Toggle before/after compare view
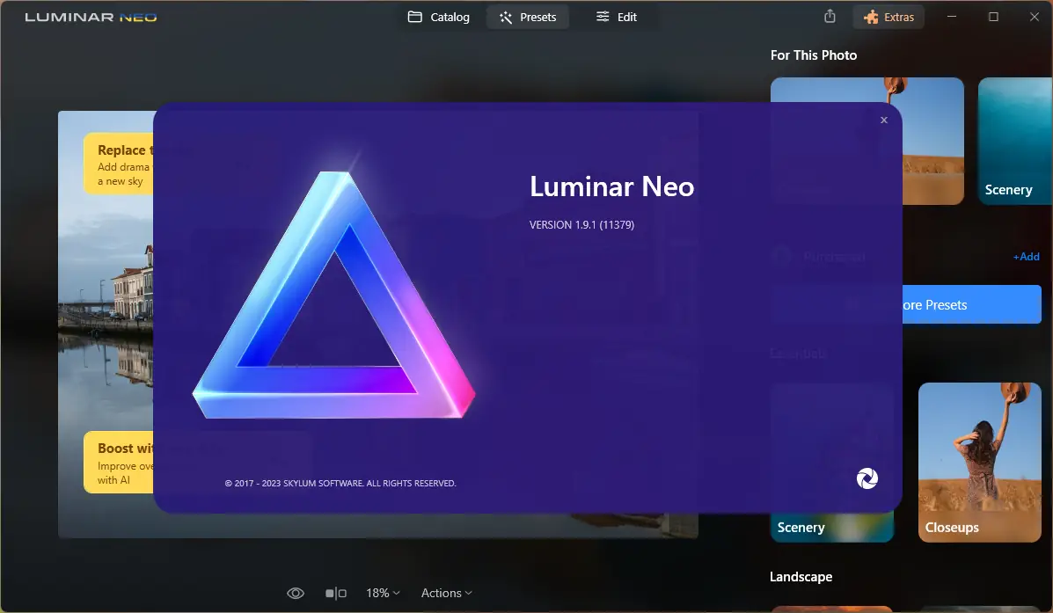The height and width of the screenshot is (613, 1053). pyautogui.click(x=336, y=593)
